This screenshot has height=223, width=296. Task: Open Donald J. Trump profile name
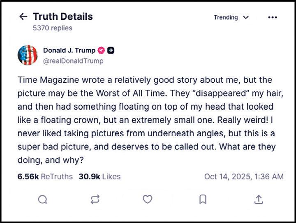[69, 51]
